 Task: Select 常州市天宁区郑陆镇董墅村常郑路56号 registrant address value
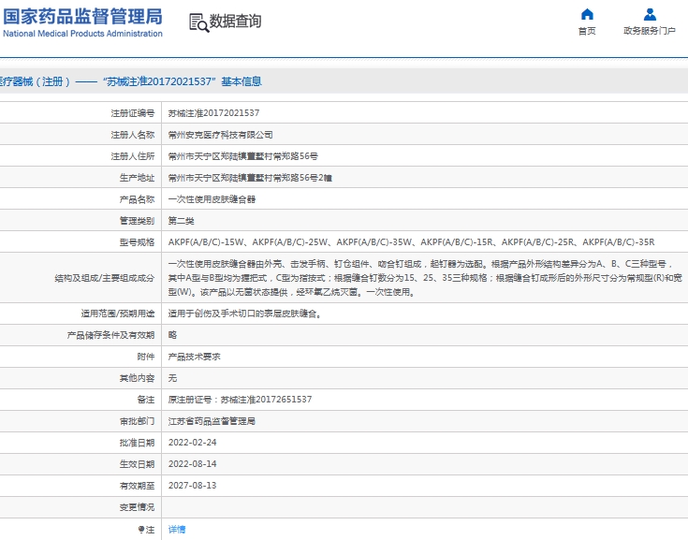[x=243, y=156]
